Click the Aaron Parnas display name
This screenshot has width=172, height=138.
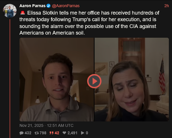32,6
